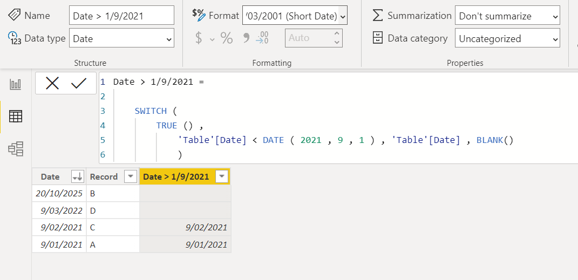The width and height of the screenshot is (578, 280).
Task: Click SWITCH in the formula editor
Action: (x=151, y=111)
